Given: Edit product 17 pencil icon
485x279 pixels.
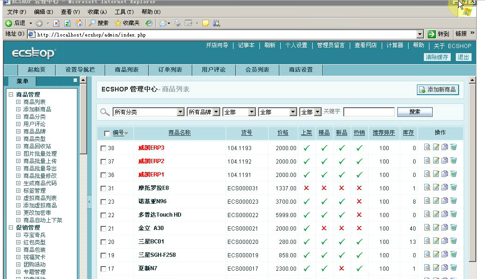Looking at the screenshot, I should click(x=436, y=268).
